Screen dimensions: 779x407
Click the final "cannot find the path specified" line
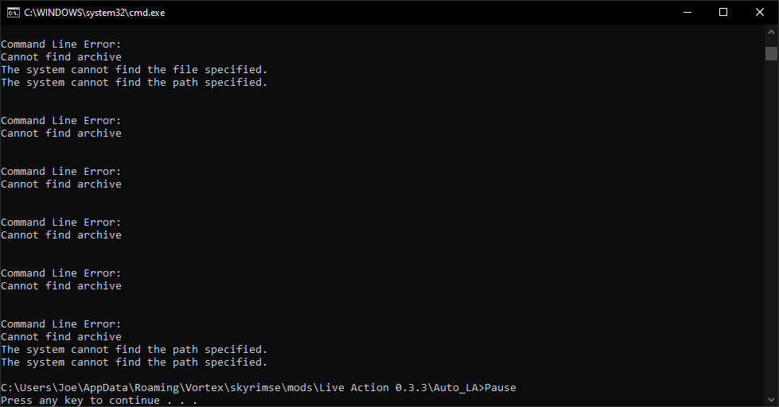pos(134,362)
